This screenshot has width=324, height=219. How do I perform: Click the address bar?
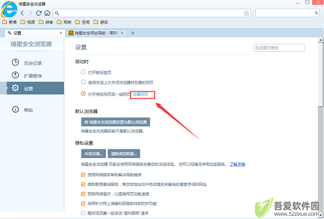152,13
